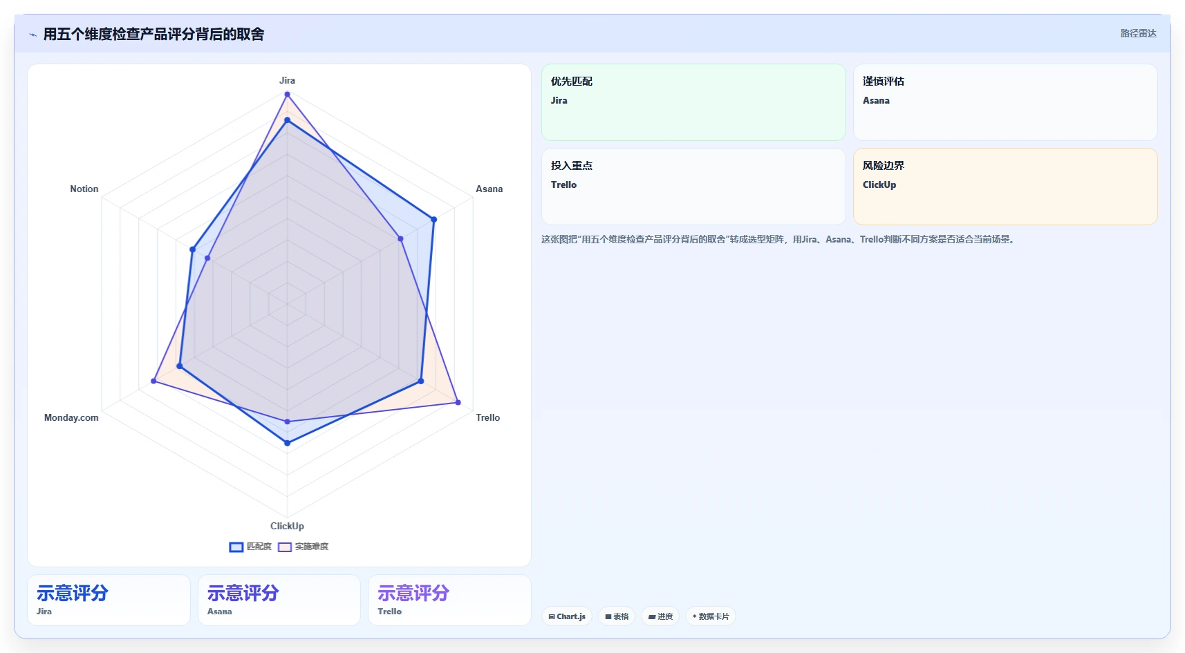This screenshot has width=1185, height=653.
Task: Click the Trello axis label on radar
Action: click(x=487, y=417)
